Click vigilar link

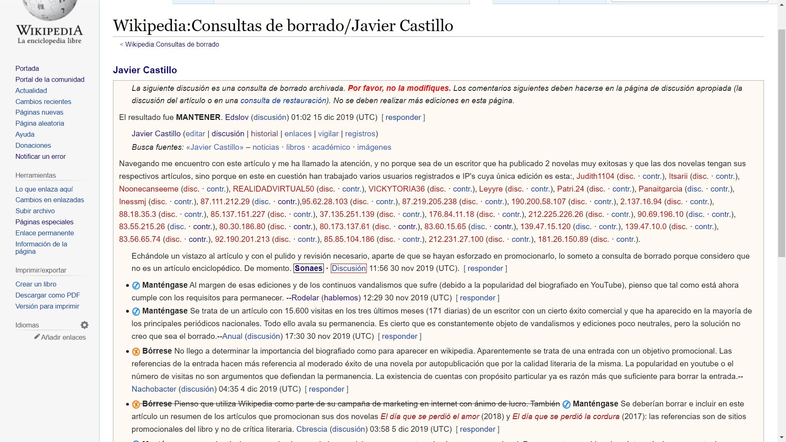328,134
